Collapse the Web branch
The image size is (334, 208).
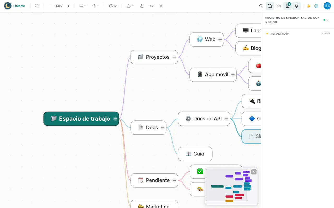click(220, 40)
